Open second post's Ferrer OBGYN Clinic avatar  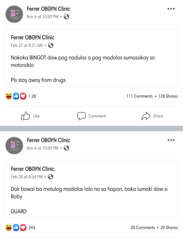[14, 146]
